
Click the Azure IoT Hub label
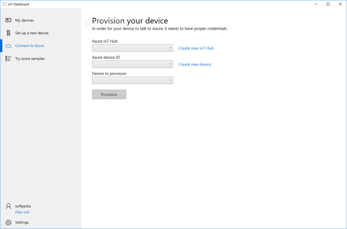tap(105, 41)
